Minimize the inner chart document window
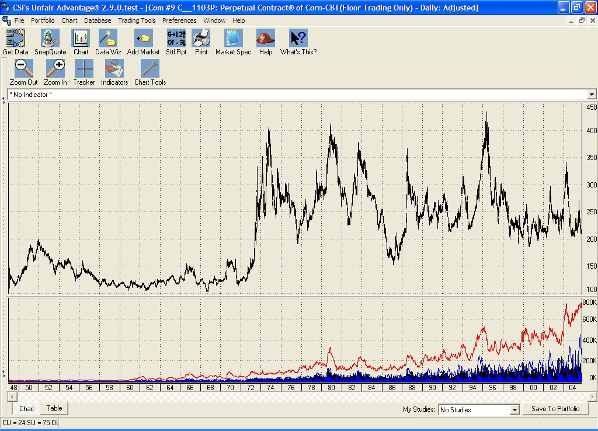This screenshot has height=431, width=598. tap(571, 20)
